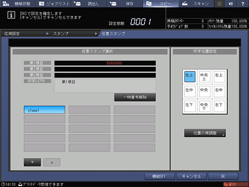Image resolution: width=249 pixels, height=187 pixels.
Task: Open 位置の微調整 fine adjustment
Action: click(x=205, y=133)
